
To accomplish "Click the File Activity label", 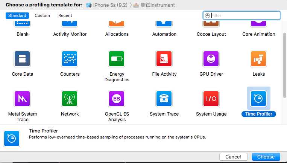I will click(164, 74).
